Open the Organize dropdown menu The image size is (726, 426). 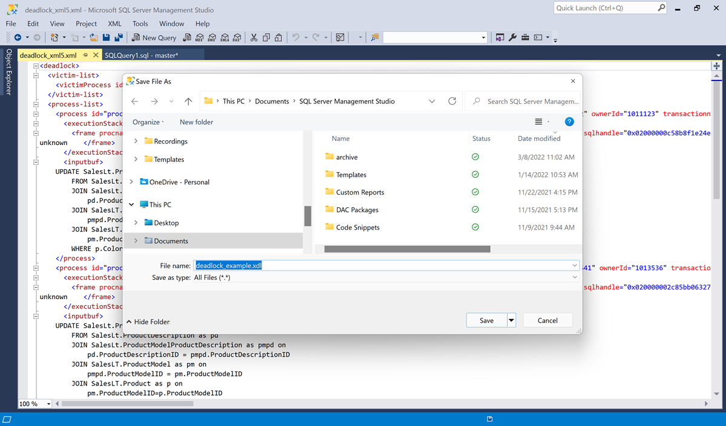[x=148, y=122]
